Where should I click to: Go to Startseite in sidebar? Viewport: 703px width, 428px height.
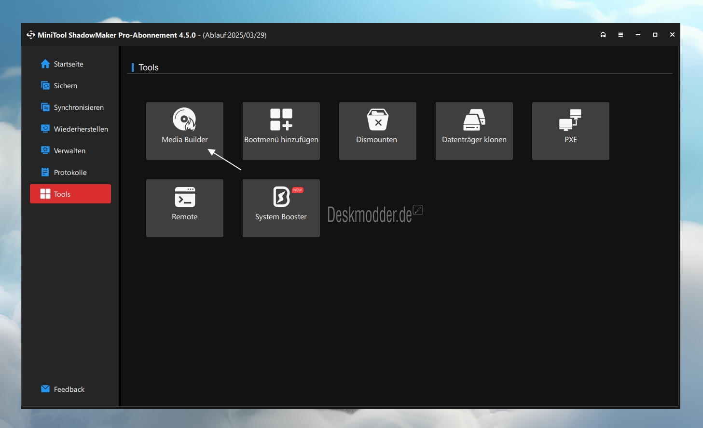pos(70,64)
